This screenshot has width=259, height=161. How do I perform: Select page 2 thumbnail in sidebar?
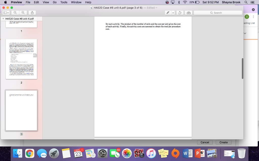pyautogui.click(x=21, y=59)
